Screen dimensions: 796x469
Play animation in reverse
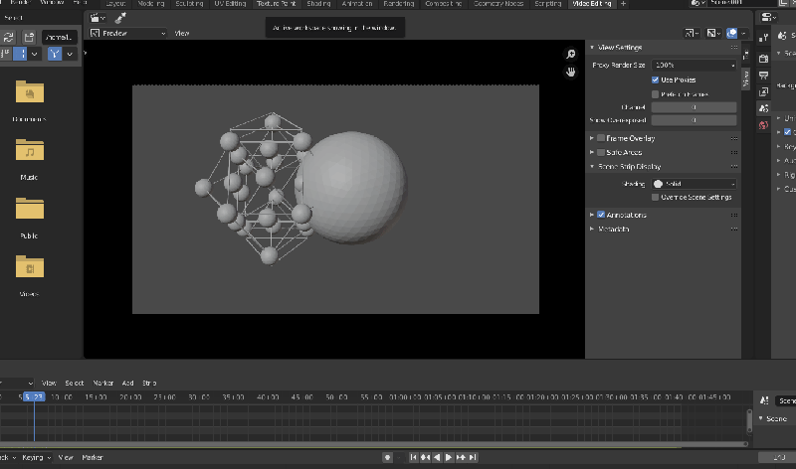point(437,457)
